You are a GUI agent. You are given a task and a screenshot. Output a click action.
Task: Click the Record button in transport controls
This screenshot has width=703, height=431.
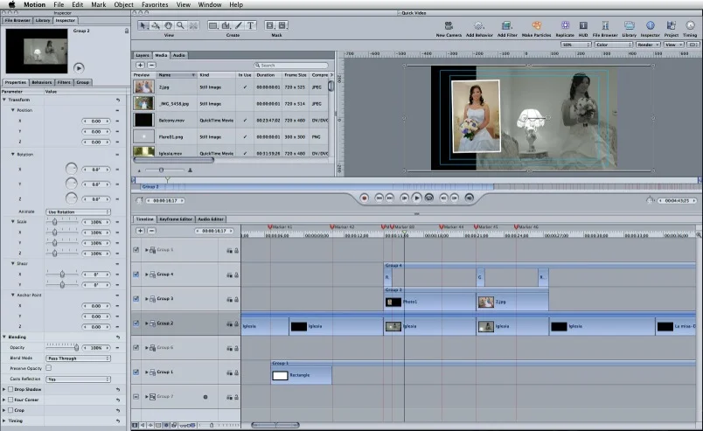[x=364, y=198]
